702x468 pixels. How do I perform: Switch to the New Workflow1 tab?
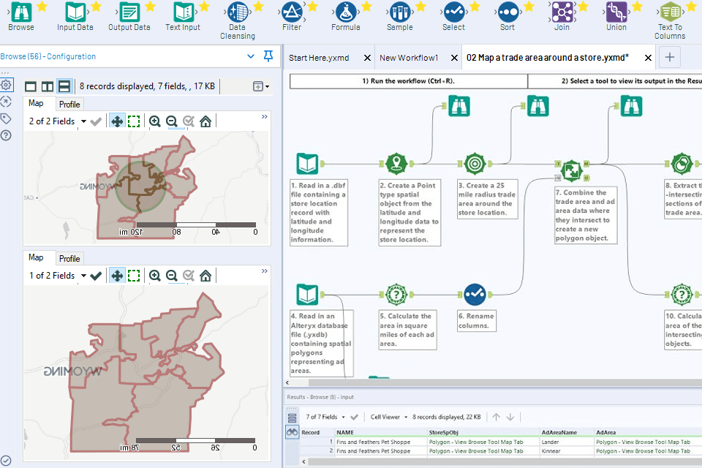tap(409, 58)
